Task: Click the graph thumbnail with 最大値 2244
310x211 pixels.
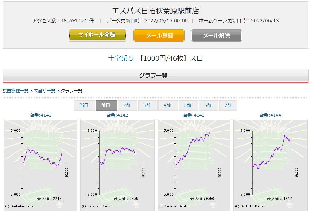Action: (41, 165)
